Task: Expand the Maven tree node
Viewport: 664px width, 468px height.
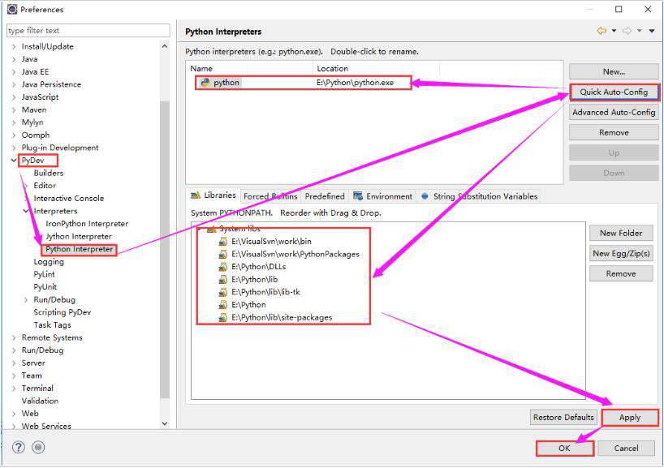Action: click(x=14, y=110)
